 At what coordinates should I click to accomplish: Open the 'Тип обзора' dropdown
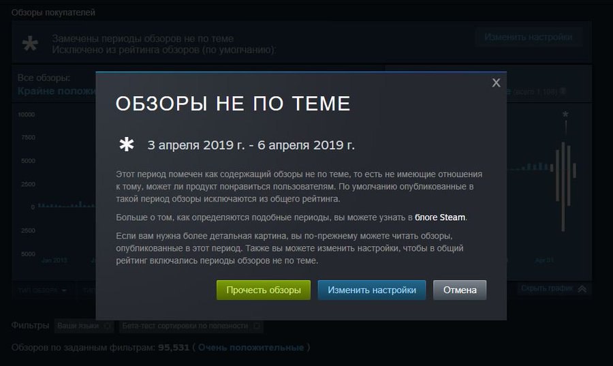[x=42, y=290]
